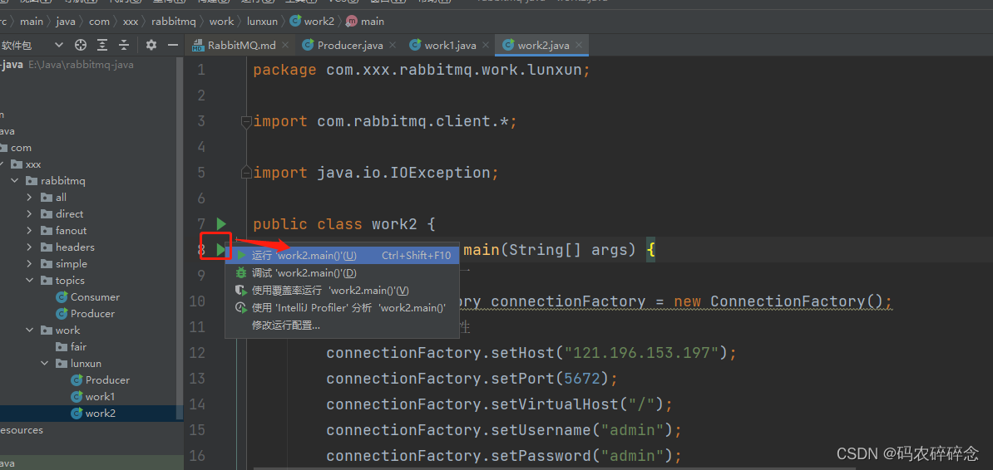Expand the 'fanout' folder arrow

(29, 230)
